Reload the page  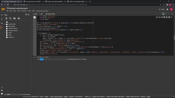8,5
